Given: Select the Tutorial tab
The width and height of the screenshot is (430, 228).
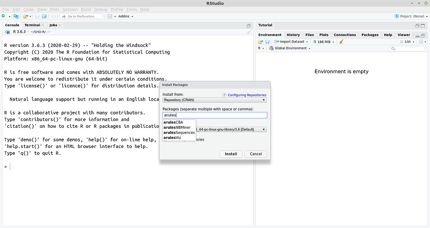Looking at the screenshot, I should coord(265,25).
